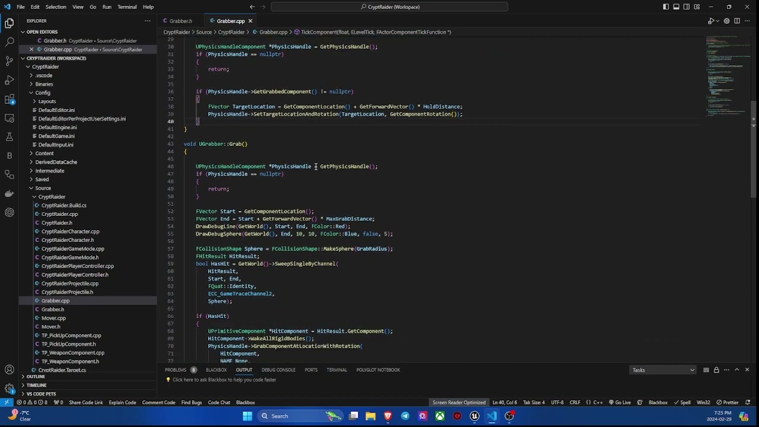Click the CryptRaider workspace search box

(390, 7)
